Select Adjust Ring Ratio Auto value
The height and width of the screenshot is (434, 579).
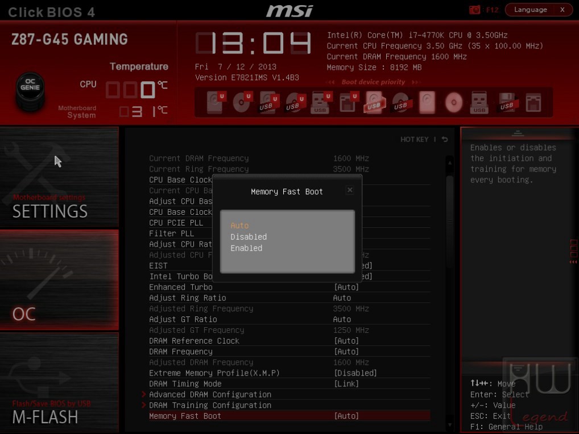[x=342, y=298]
